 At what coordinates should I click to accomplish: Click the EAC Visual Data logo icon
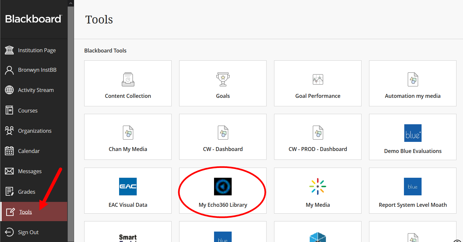pyautogui.click(x=128, y=187)
